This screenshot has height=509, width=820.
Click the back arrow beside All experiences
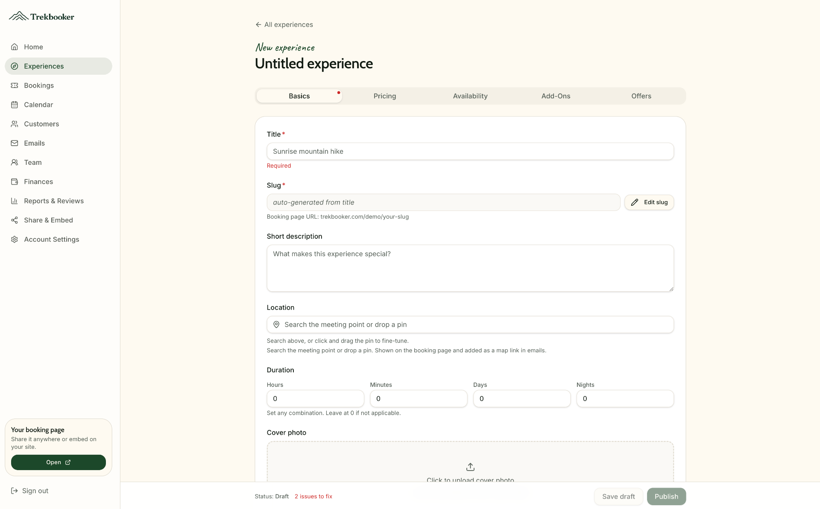258,25
